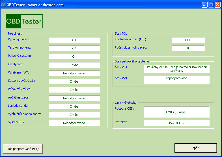Click the app icon in the title bar
Viewport: 222px width, 157px height.
click(3, 5)
